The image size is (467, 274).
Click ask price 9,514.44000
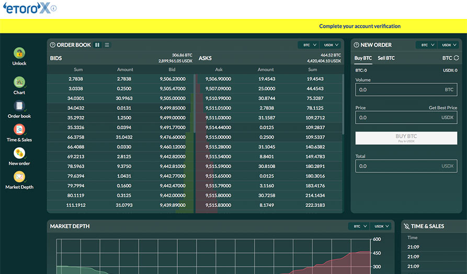[x=218, y=127]
